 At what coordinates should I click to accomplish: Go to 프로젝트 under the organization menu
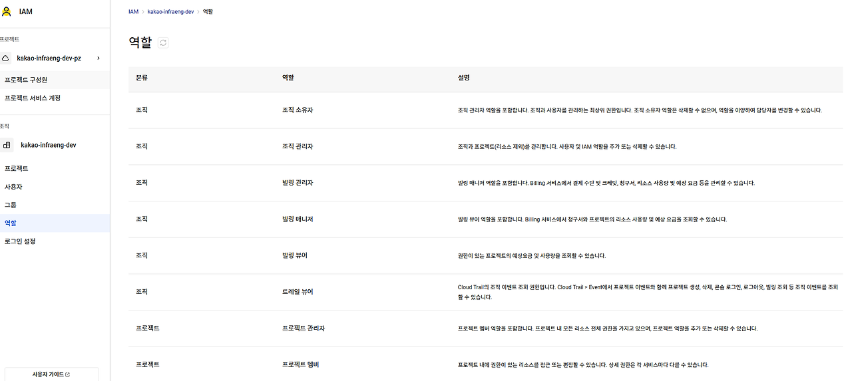coord(55,168)
